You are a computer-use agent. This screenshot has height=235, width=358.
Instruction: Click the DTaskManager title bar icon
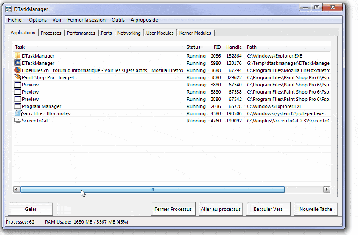pos(8,9)
